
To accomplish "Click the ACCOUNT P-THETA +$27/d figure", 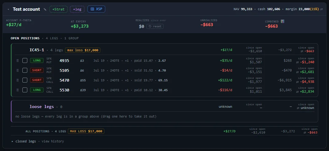I will point(14,25).
